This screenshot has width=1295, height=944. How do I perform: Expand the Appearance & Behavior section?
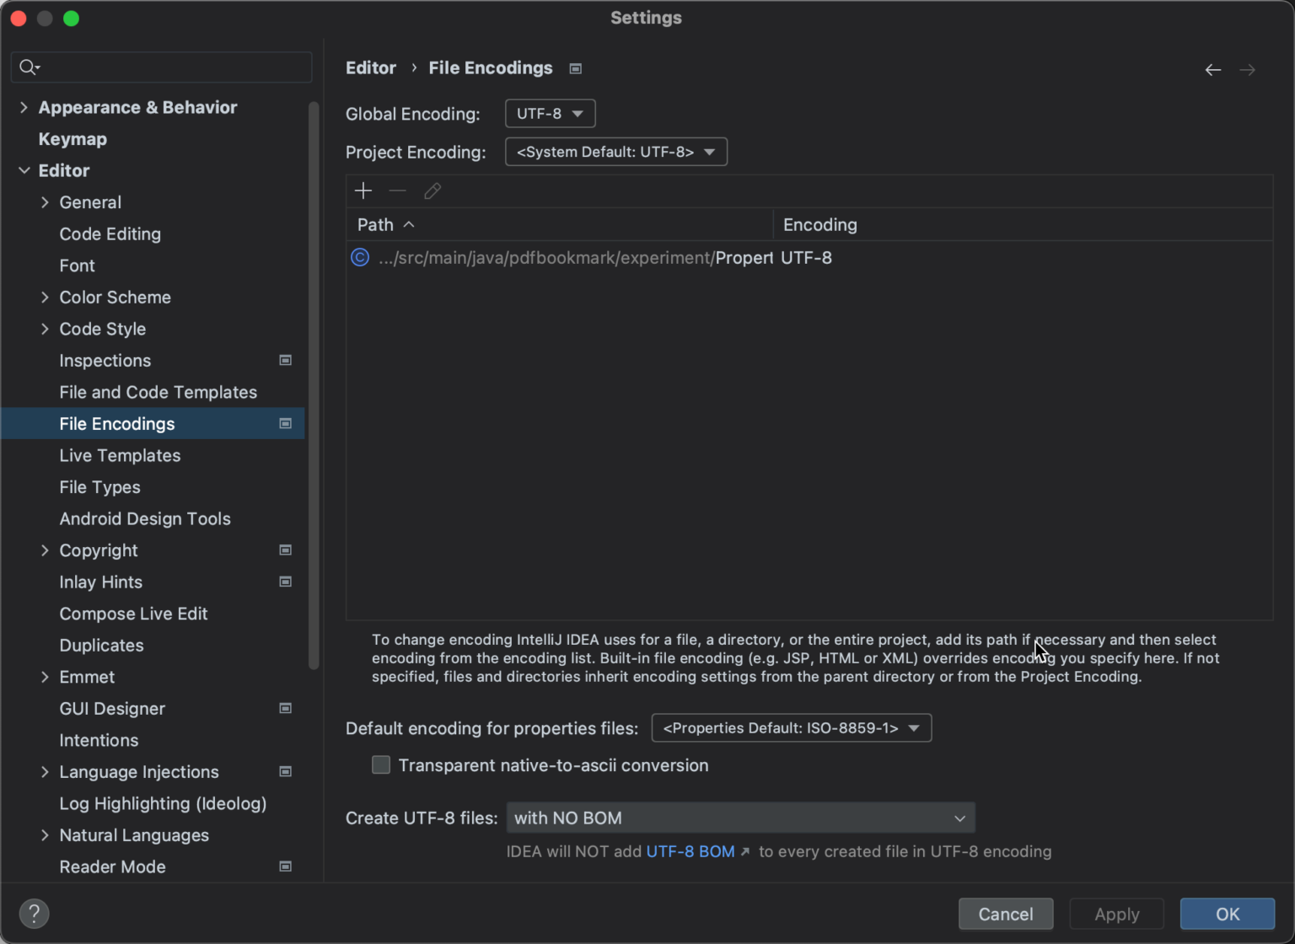(24, 107)
